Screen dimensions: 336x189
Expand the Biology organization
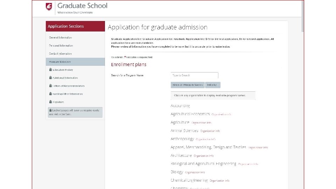coord(177,172)
